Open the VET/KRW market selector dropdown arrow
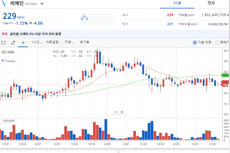The image size is (230, 153). (x=42, y=4)
